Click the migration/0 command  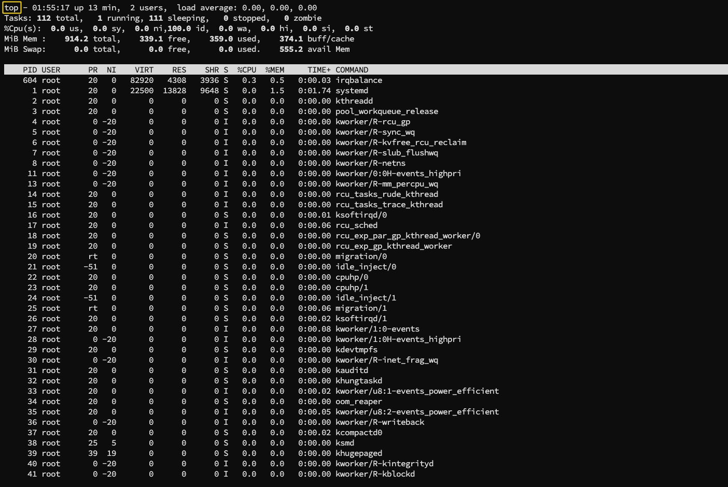pyautogui.click(x=361, y=256)
